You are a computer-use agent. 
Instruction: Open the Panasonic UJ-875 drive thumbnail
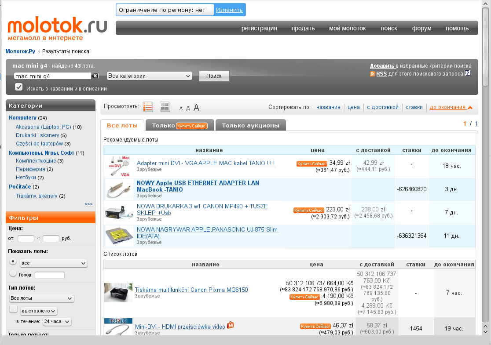click(x=118, y=236)
